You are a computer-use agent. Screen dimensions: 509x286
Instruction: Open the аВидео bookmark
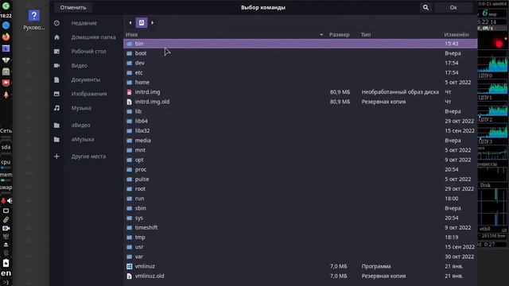point(81,126)
